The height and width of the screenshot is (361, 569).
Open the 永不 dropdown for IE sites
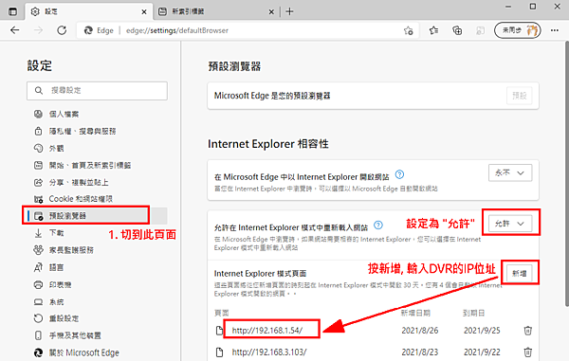(510, 172)
